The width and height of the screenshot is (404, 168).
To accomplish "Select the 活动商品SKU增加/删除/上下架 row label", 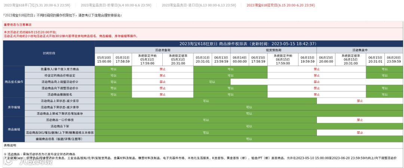I will 60,133.
